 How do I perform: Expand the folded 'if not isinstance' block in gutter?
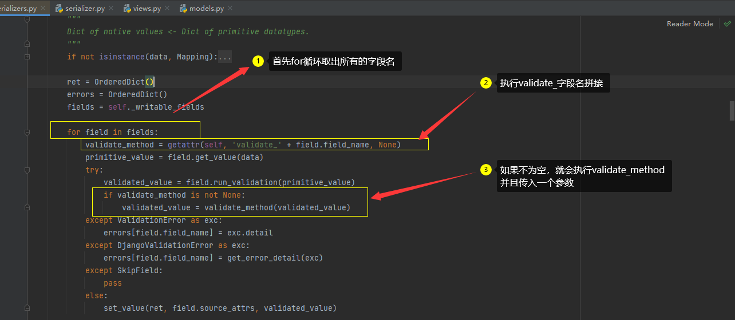pyautogui.click(x=27, y=57)
